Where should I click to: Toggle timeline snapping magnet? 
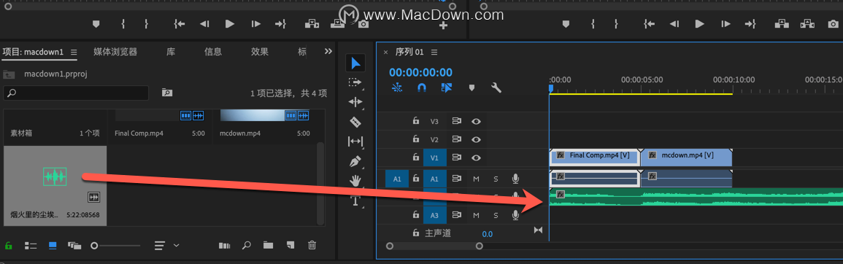[x=422, y=88]
